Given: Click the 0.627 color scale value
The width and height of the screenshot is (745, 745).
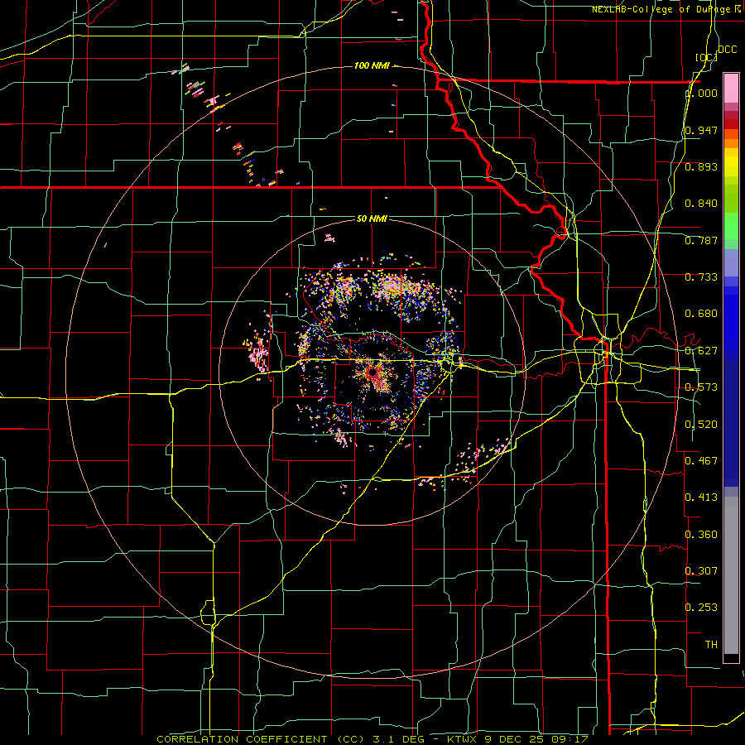Looking at the screenshot, I should click(x=701, y=351).
